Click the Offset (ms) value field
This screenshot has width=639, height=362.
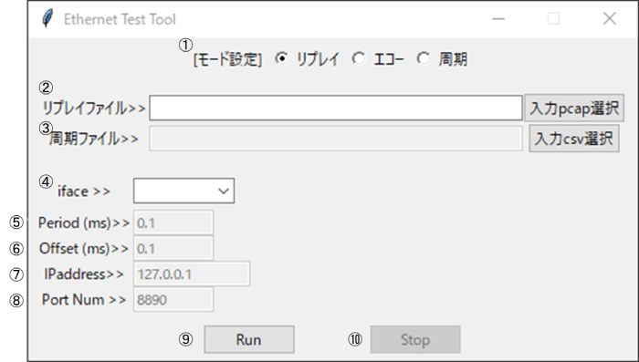pos(173,248)
